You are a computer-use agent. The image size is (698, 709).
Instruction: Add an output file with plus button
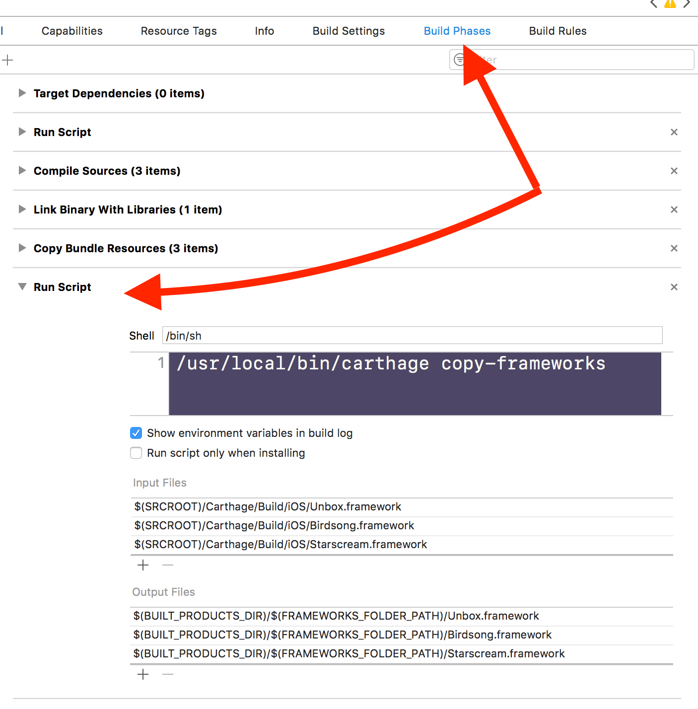[143, 674]
